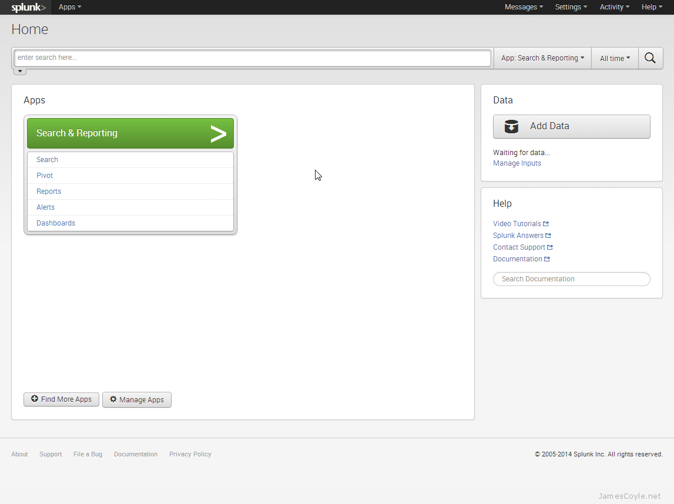The width and height of the screenshot is (674, 504).
Task: Click the Help panel heading
Action: pyautogui.click(x=502, y=204)
